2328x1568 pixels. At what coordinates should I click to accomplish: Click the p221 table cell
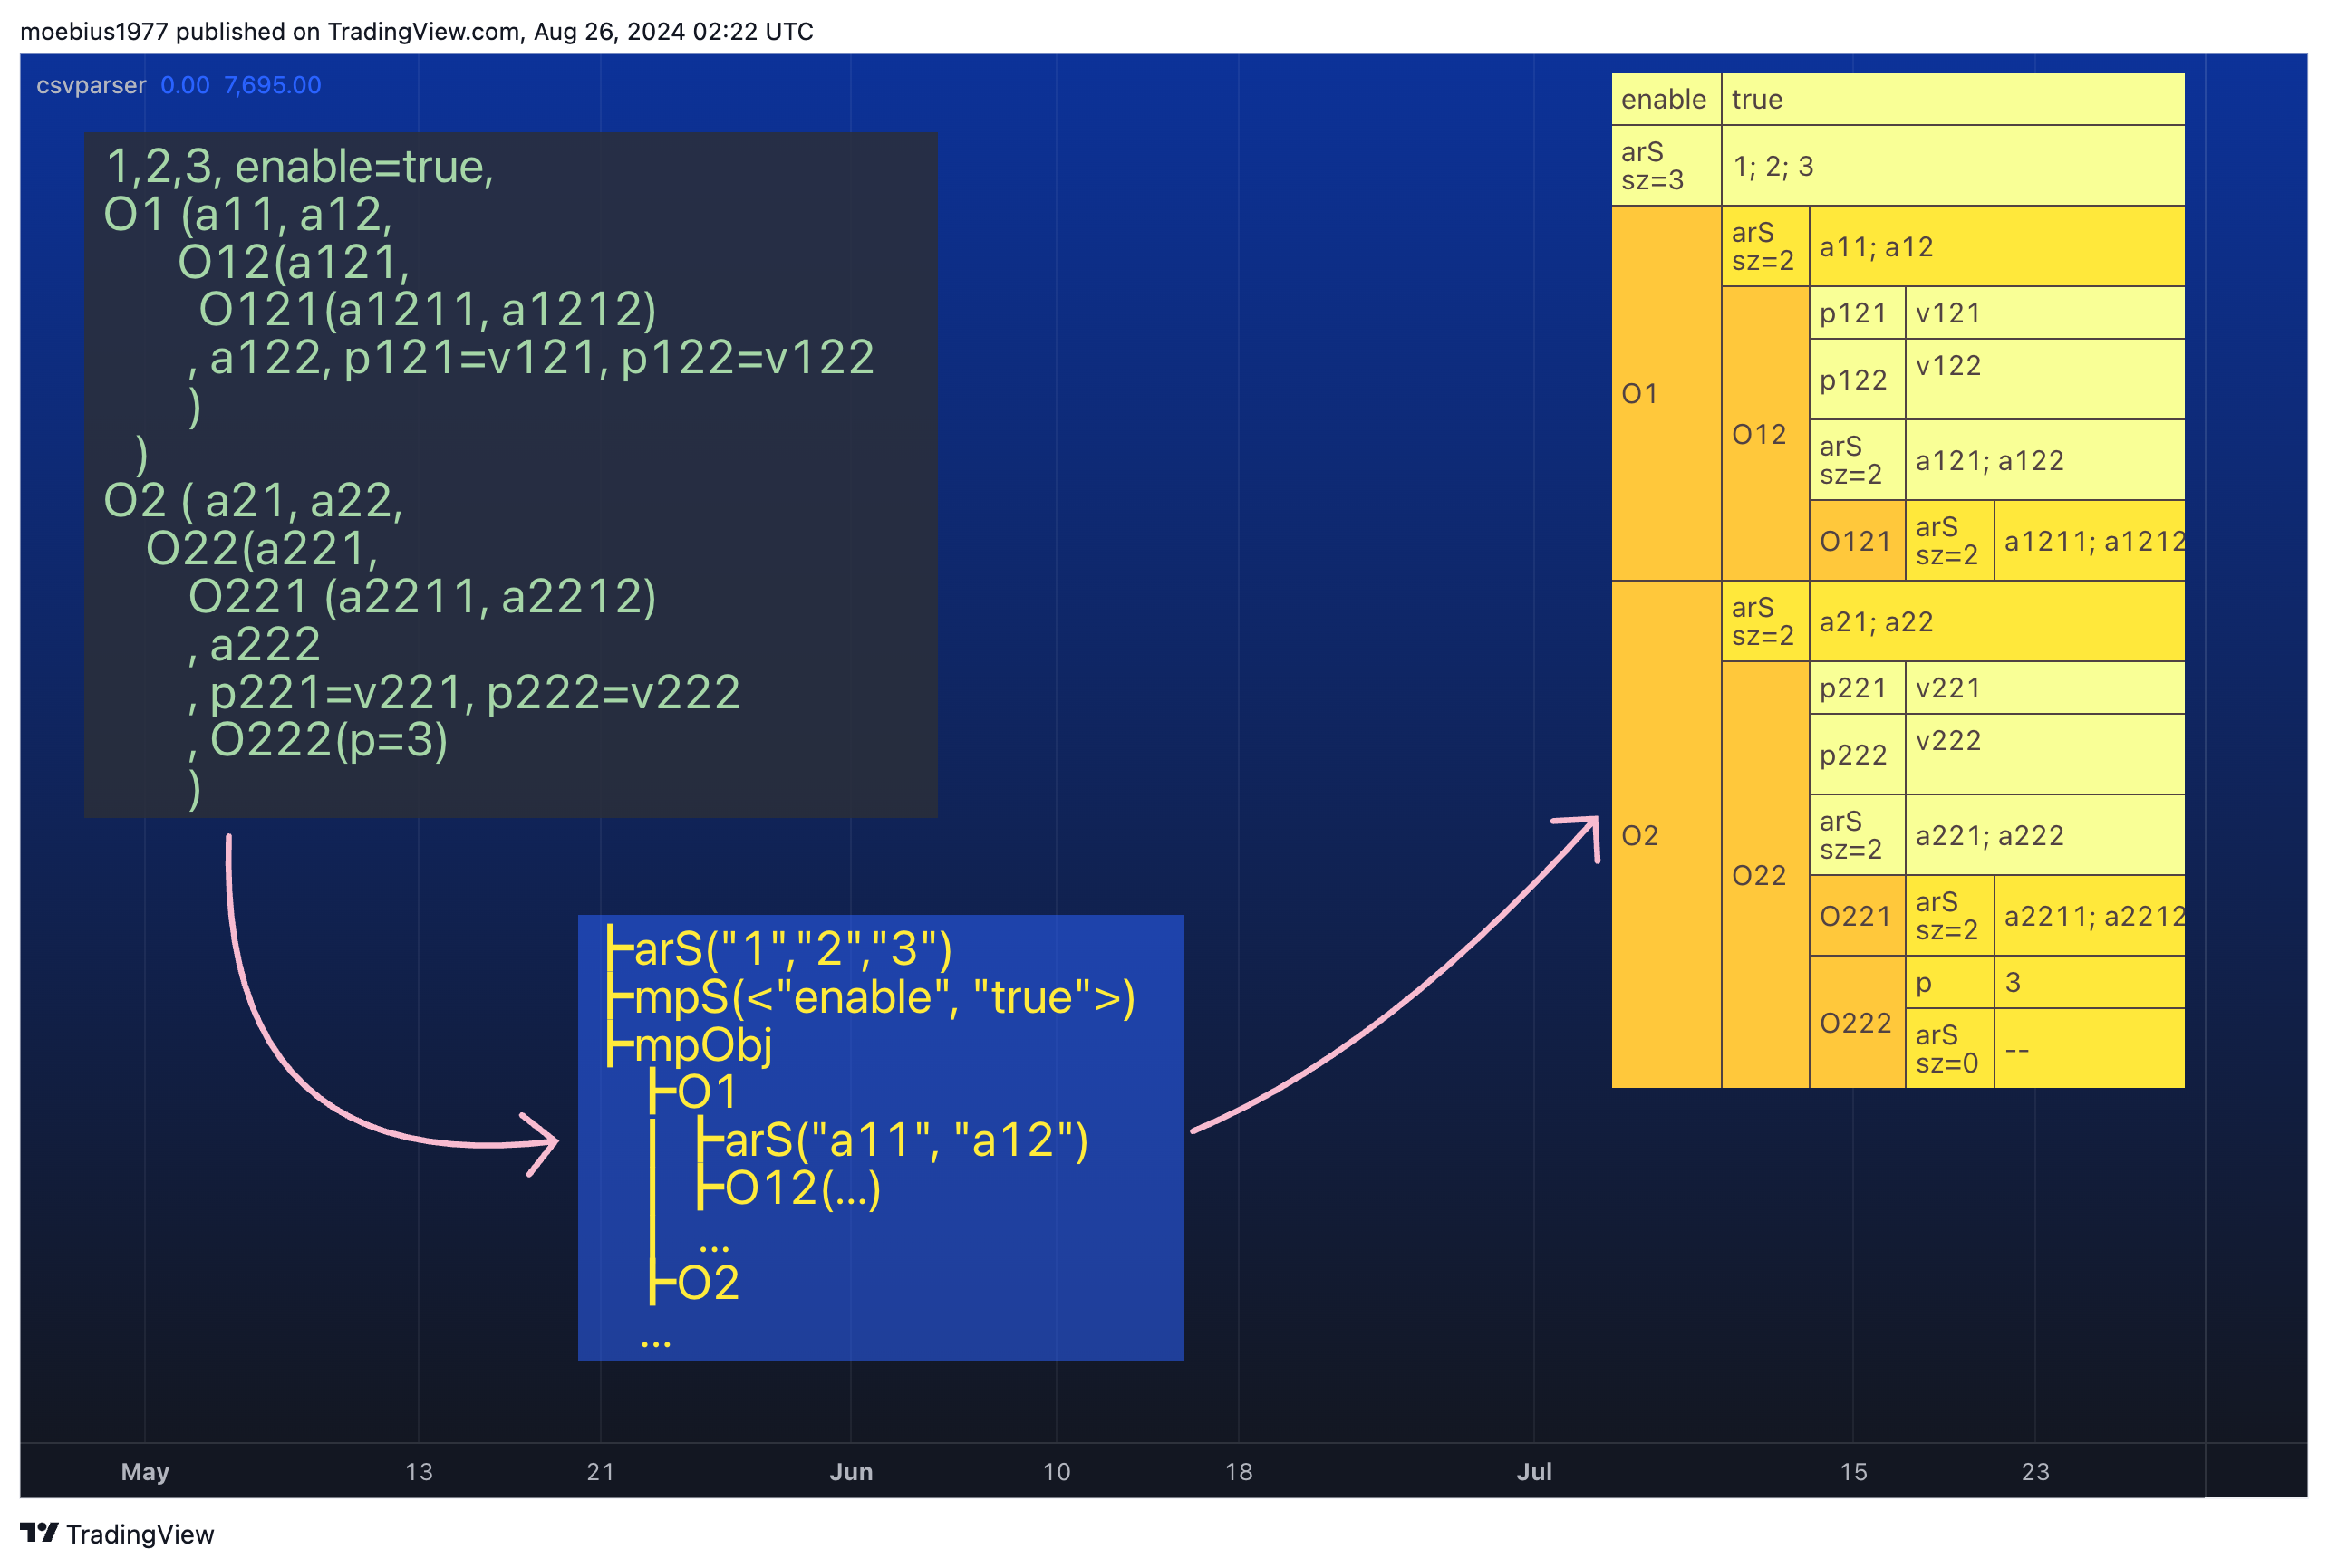pyautogui.click(x=1857, y=688)
